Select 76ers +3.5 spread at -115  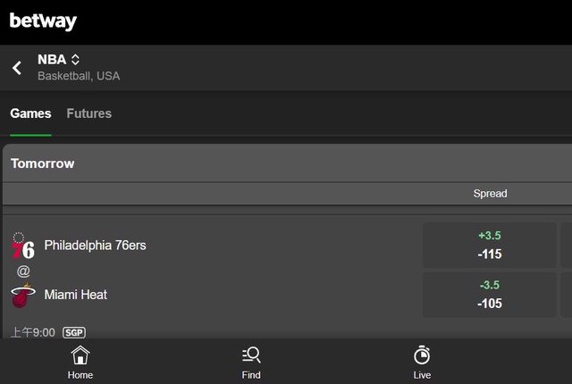(489, 246)
